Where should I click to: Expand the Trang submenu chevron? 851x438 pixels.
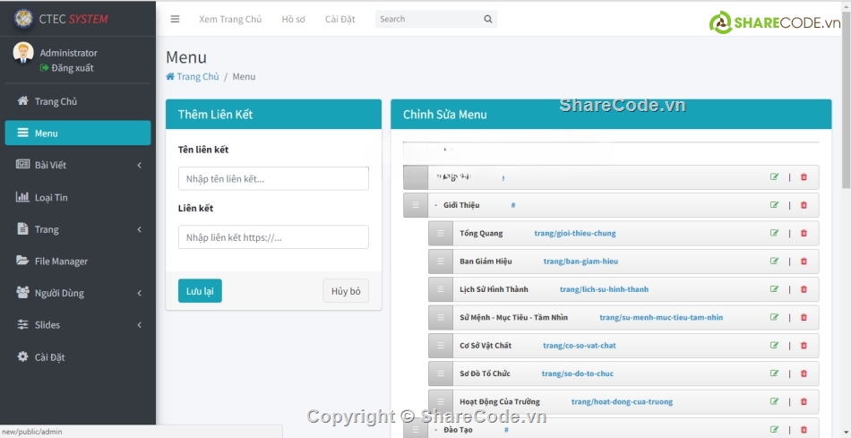[140, 229]
